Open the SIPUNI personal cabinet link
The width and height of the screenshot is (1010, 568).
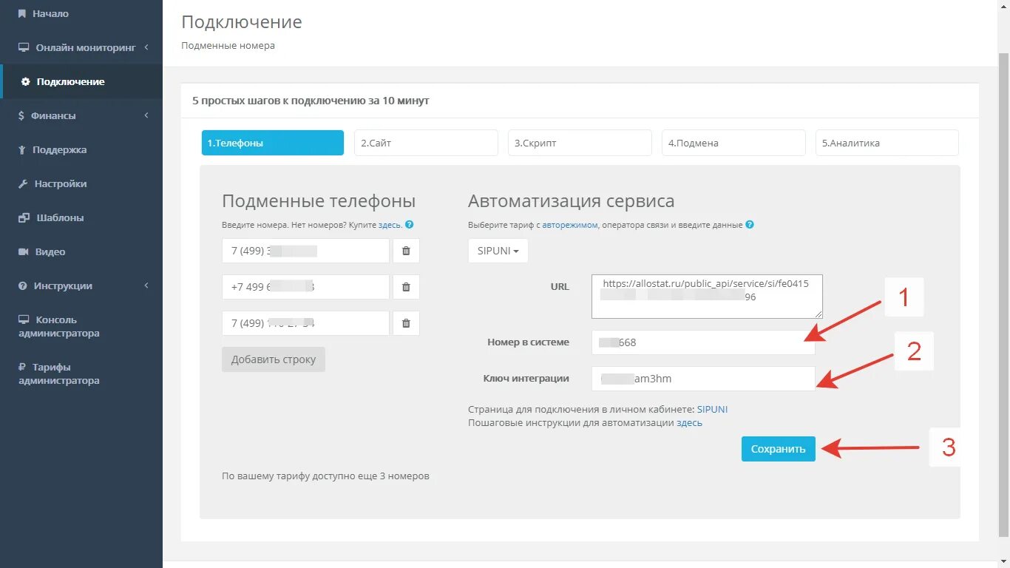point(713,409)
